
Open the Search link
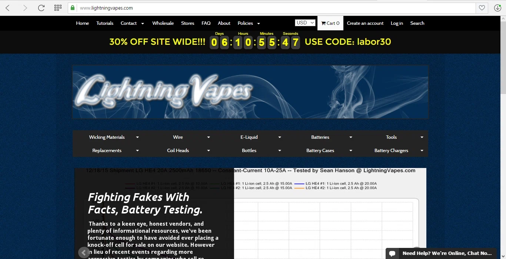pos(417,23)
